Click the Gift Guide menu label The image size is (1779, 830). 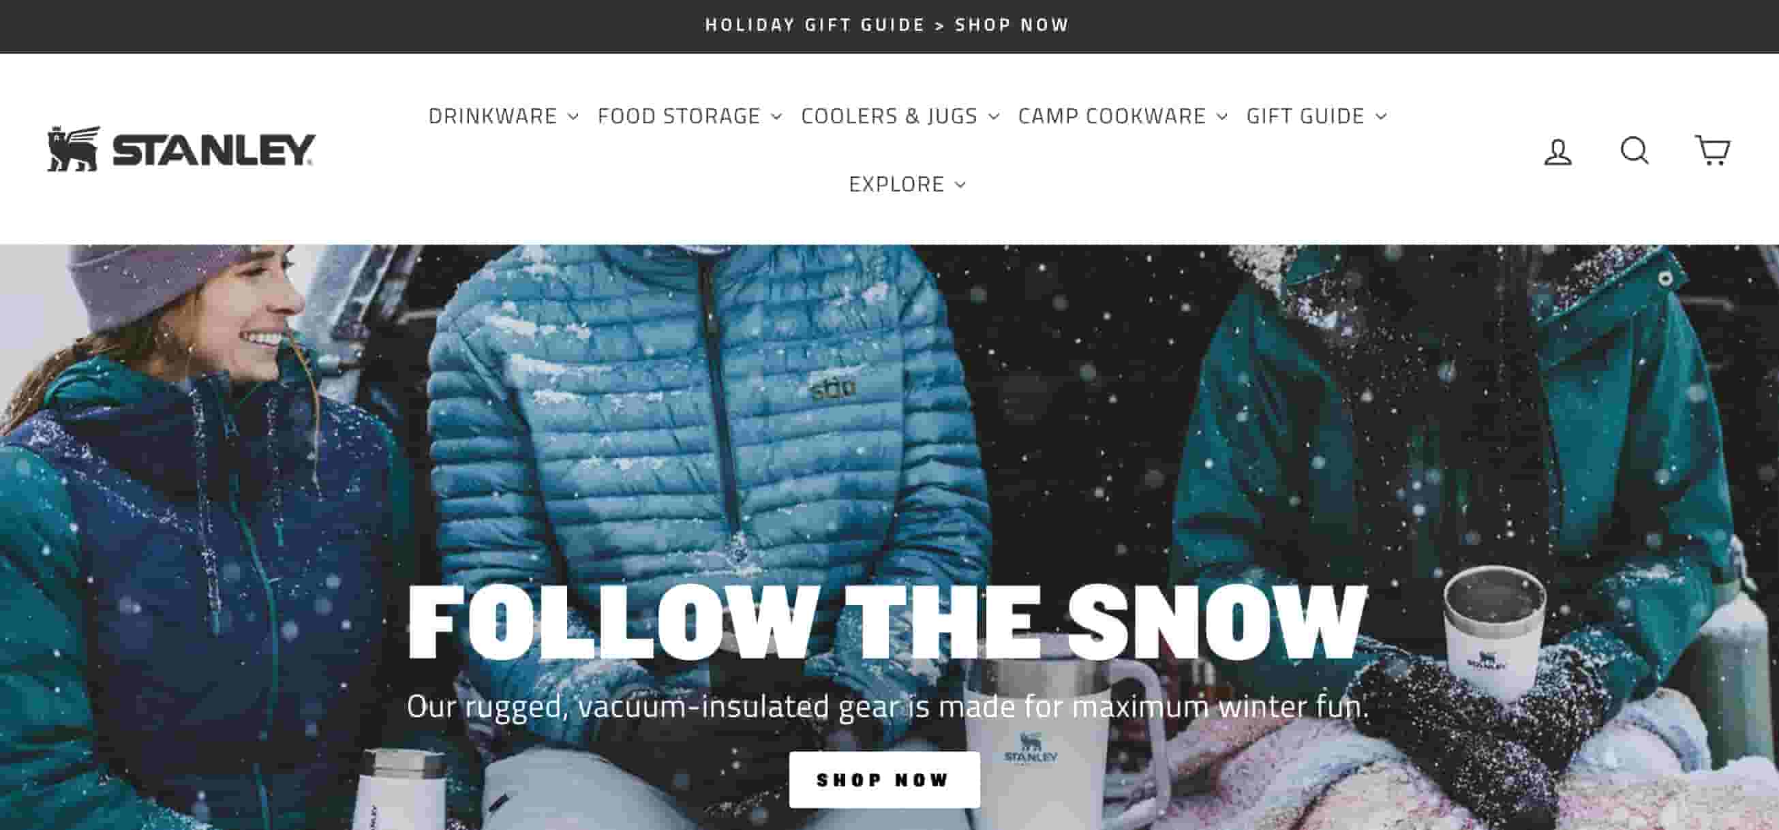[1305, 116]
